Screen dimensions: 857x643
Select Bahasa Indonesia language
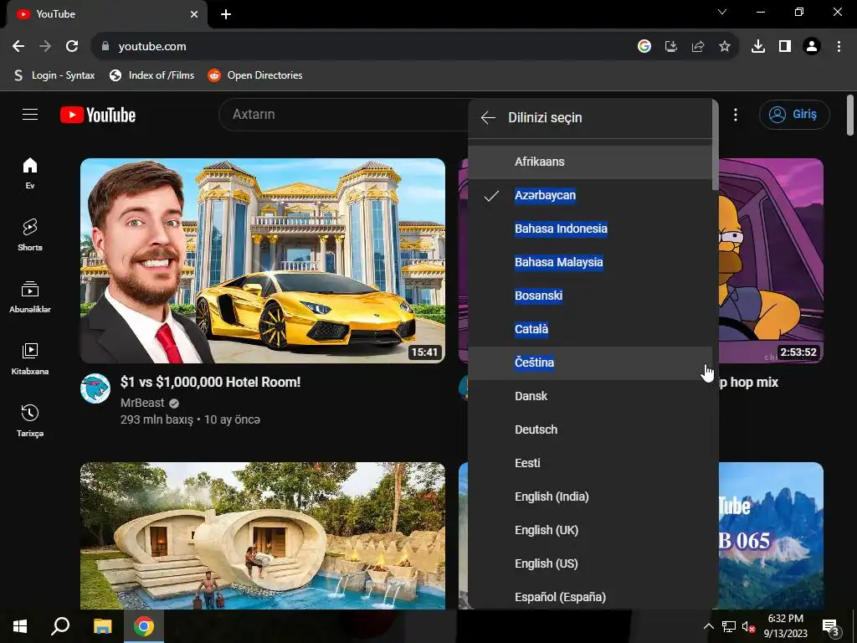coord(590,229)
